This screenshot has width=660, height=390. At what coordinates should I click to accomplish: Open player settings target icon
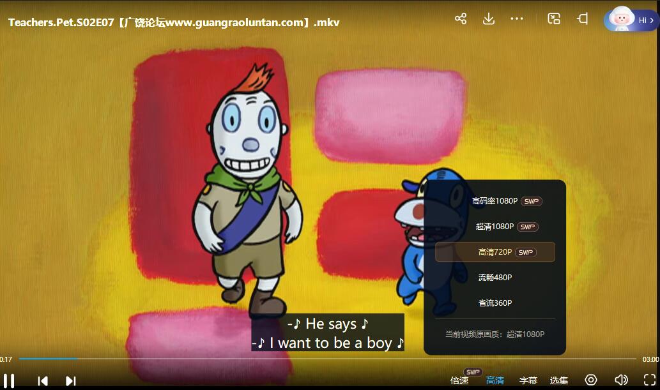(591, 380)
